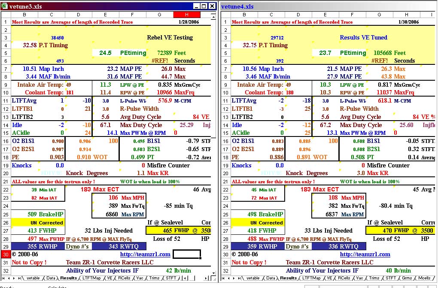Switch to LTFTMap sheet in vetune4.xls

tap(311, 278)
